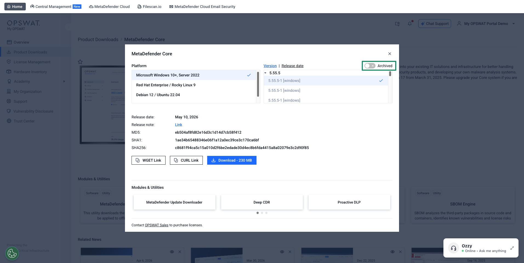Image resolution: width=524 pixels, height=263 pixels.
Task: Click the MD5 hash value eb504af8…
Action: pos(208,132)
